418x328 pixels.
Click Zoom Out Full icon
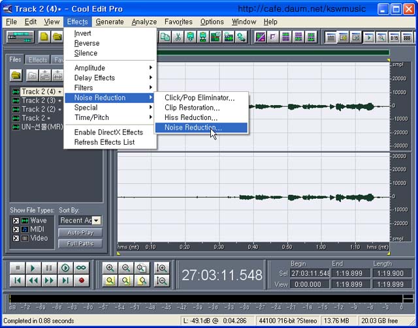coord(142,268)
